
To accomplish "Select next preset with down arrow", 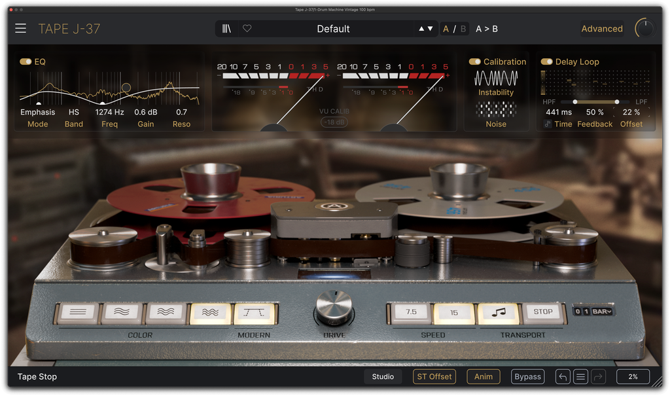I will pos(431,29).
